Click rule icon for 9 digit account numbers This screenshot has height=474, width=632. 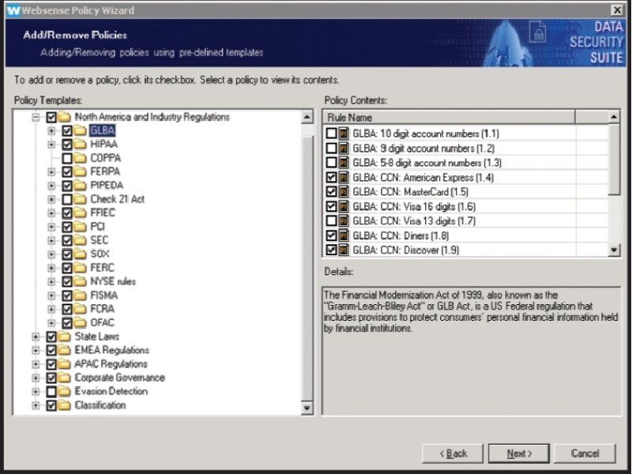(x=344, y=149)
